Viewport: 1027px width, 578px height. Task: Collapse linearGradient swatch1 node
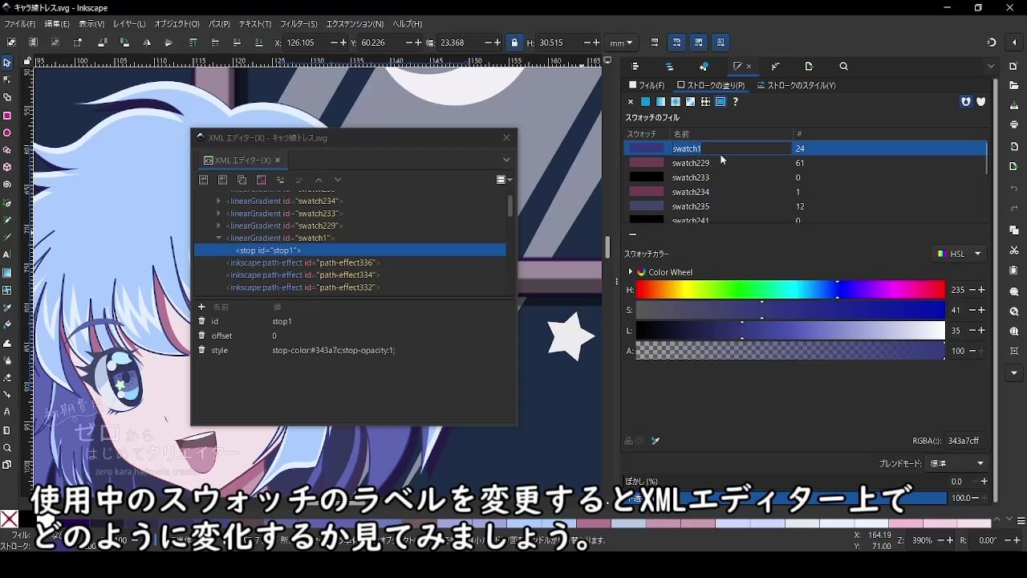coord(218,238)
